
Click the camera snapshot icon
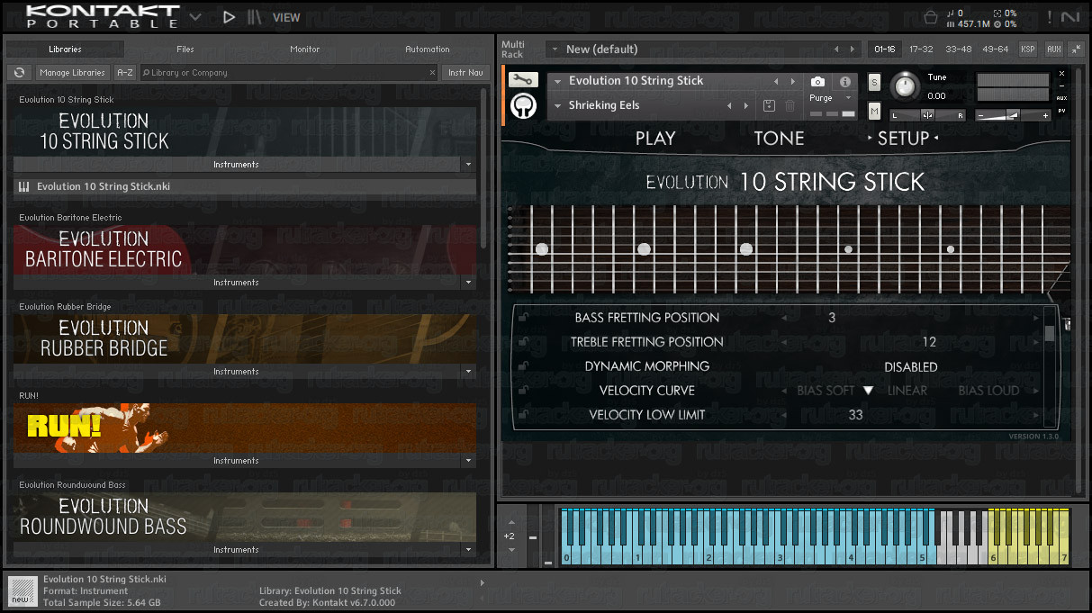pos(817,81)
